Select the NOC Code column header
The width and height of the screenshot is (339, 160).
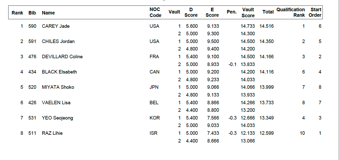(155, 12)
